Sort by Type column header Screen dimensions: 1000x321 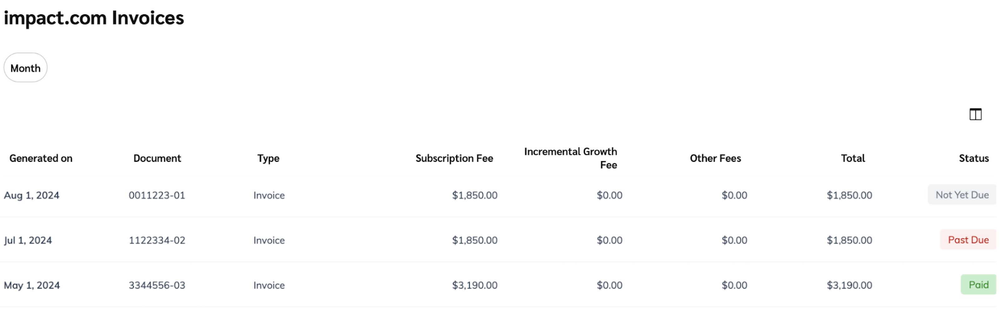268,158
